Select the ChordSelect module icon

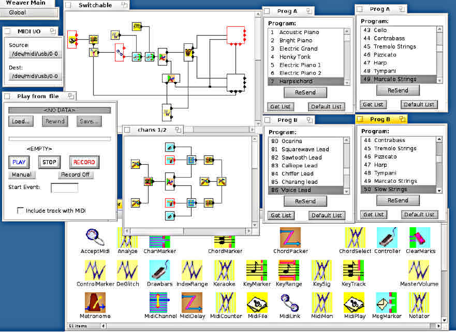tap(355, 238)
